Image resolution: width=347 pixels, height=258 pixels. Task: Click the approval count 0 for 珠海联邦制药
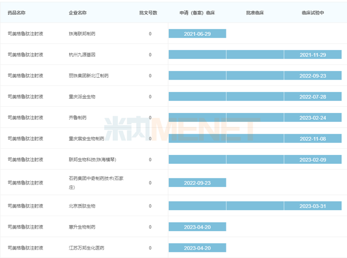click(150, 33)
